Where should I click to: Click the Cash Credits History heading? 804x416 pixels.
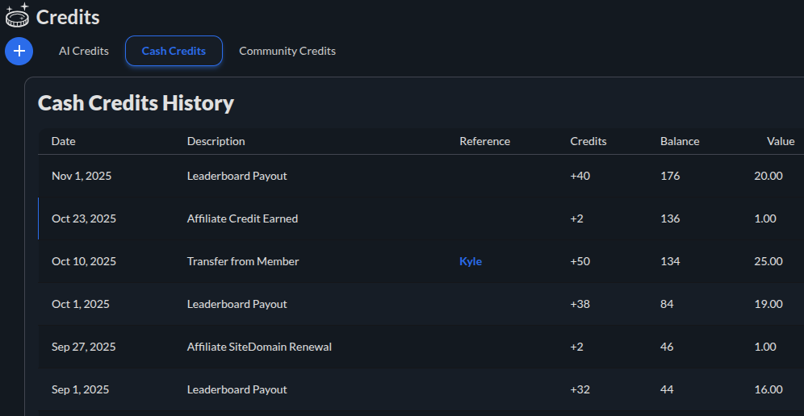[x=136, y=103]
